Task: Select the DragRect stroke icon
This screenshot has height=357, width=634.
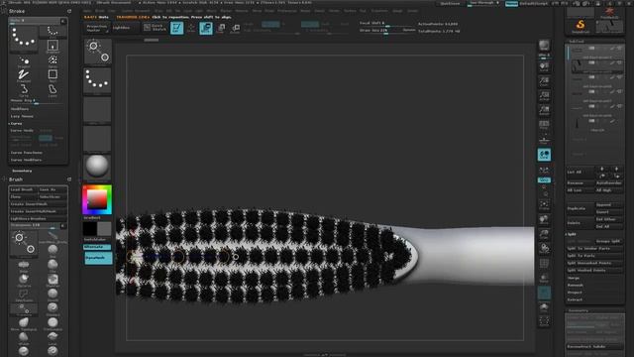Action: coord(53,46)
